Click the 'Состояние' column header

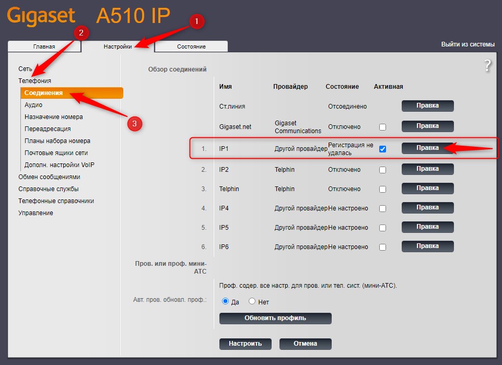342,87
